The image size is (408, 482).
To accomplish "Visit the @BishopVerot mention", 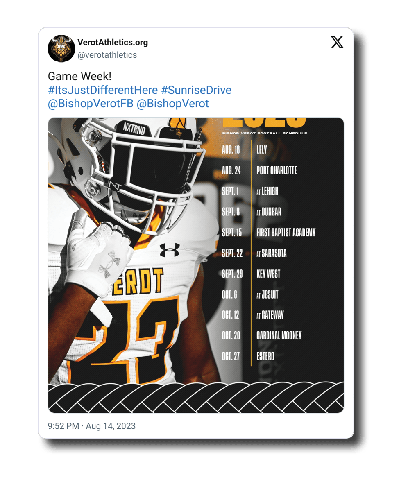I will tap(172, 104).
